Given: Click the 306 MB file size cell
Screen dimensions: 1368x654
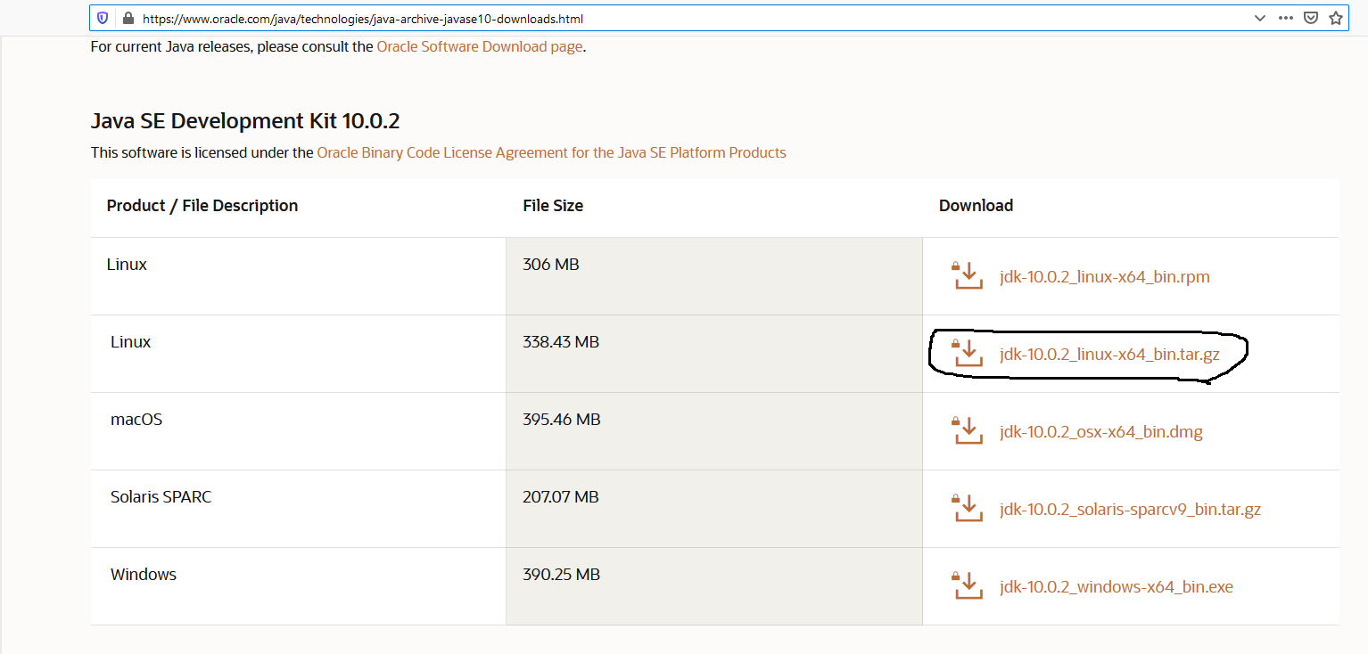Looking at the screenshot, I should pos(713,276).
